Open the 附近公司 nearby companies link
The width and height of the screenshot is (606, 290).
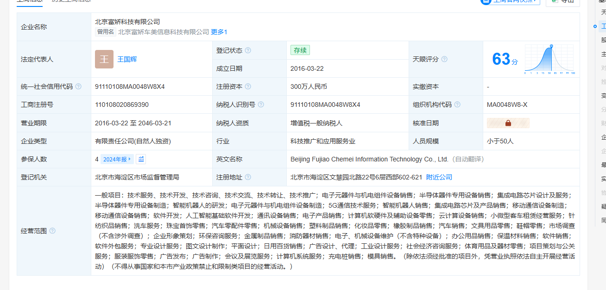point(439,177)
